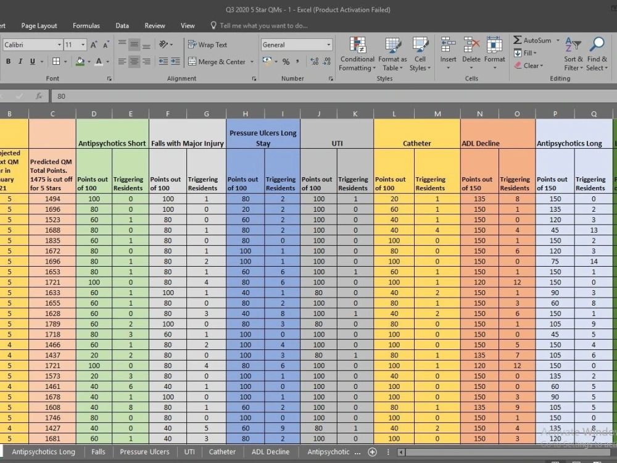Show more sheet tabs ellipsis
Screen dimensions: 617x463
click(357, 452)
